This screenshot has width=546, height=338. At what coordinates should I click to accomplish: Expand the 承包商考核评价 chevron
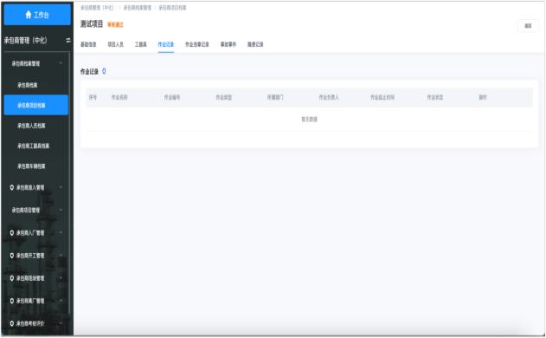[x=61, y=323]
